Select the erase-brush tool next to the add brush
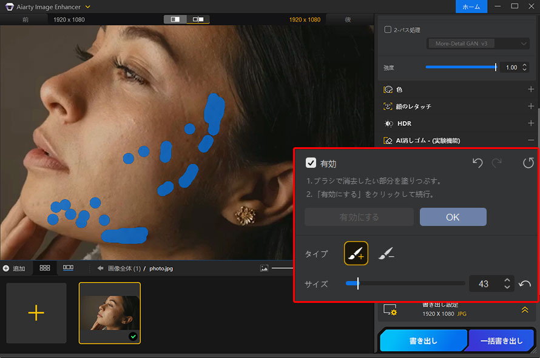Image resolution: width=540 pixels, height=358 pixels. click(388, 253)
